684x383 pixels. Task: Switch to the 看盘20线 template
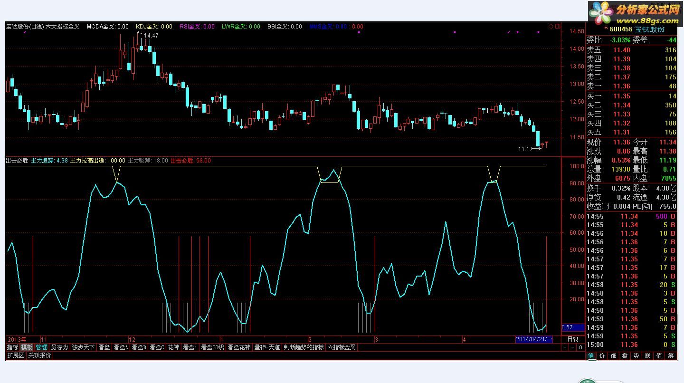click(212, 347)
